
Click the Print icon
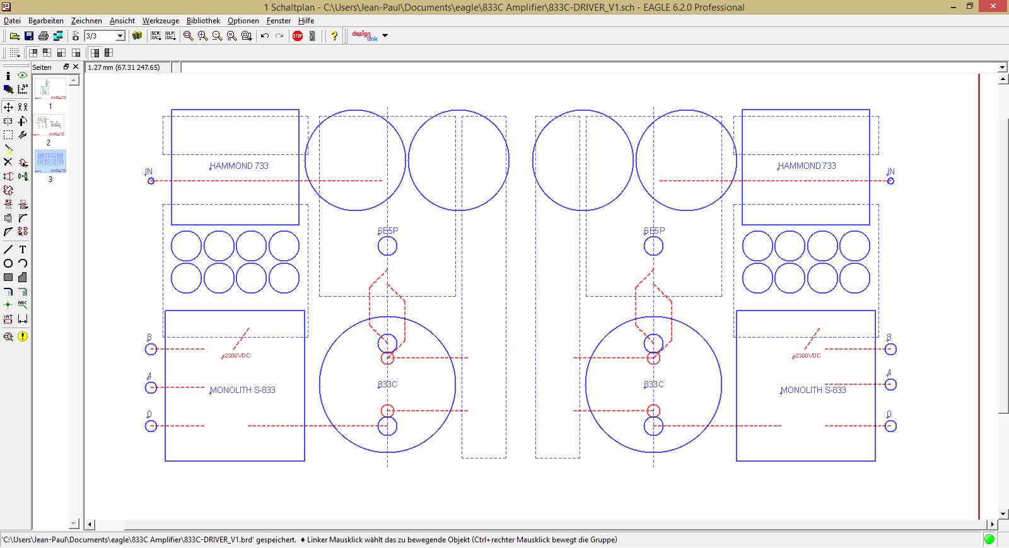point(44,36)
